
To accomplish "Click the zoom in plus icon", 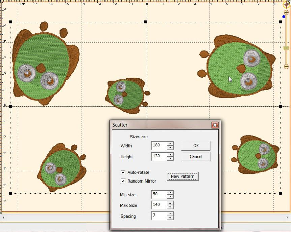I will [x=286, y=12].
